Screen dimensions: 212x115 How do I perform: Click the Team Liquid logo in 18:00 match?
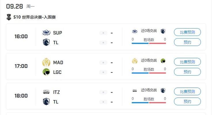(x=46, y=102)
